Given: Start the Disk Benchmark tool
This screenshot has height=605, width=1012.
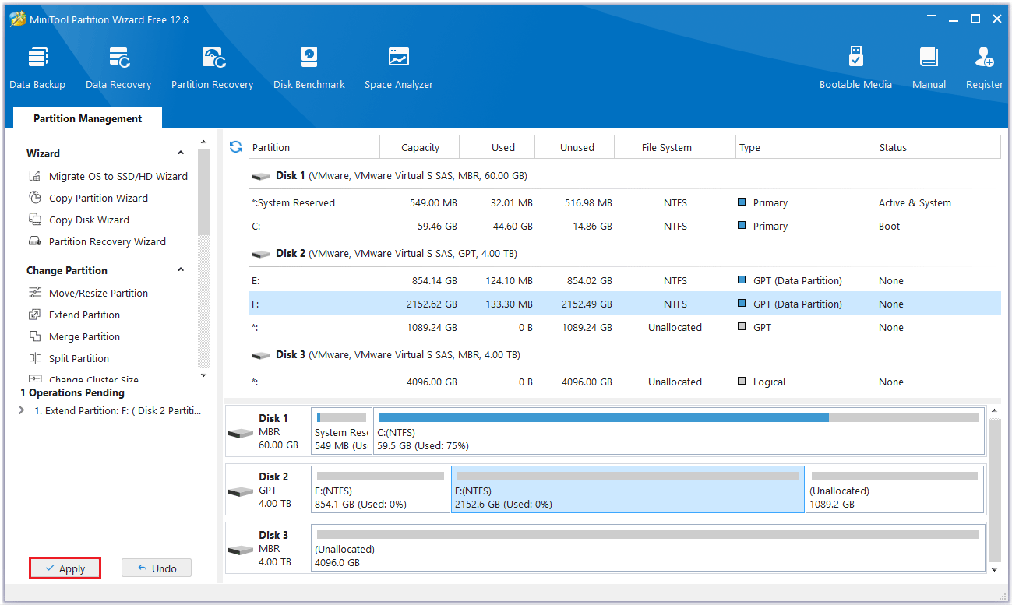Looking at the screenshot, I should click(x=309, y=69).
